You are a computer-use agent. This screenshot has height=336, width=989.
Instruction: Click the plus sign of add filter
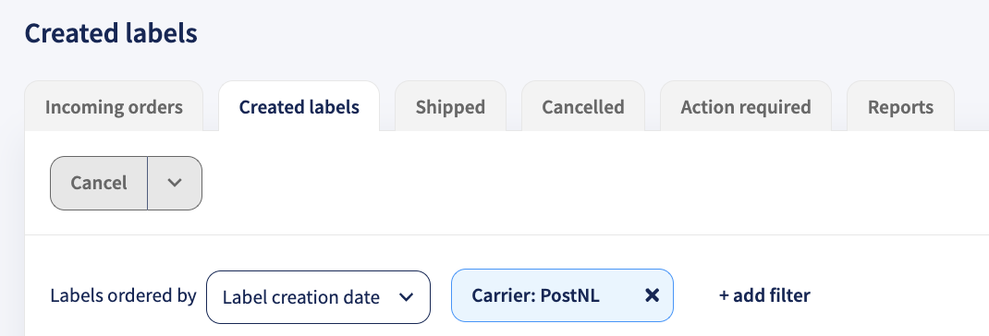click(x=724, y=295)
